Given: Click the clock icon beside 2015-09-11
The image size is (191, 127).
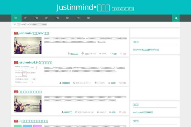Looking at the screenshot, I should [x=74, y=83].
